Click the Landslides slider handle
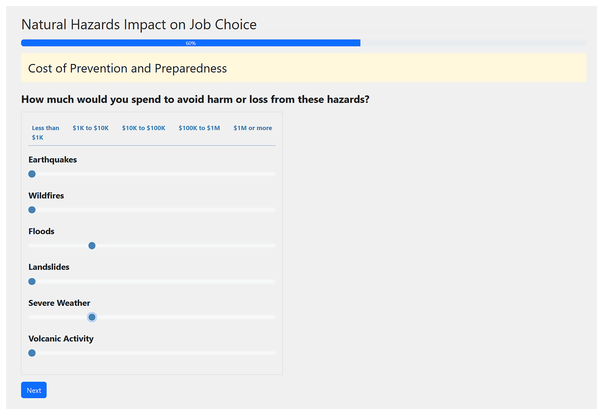 tap(32, 281)
